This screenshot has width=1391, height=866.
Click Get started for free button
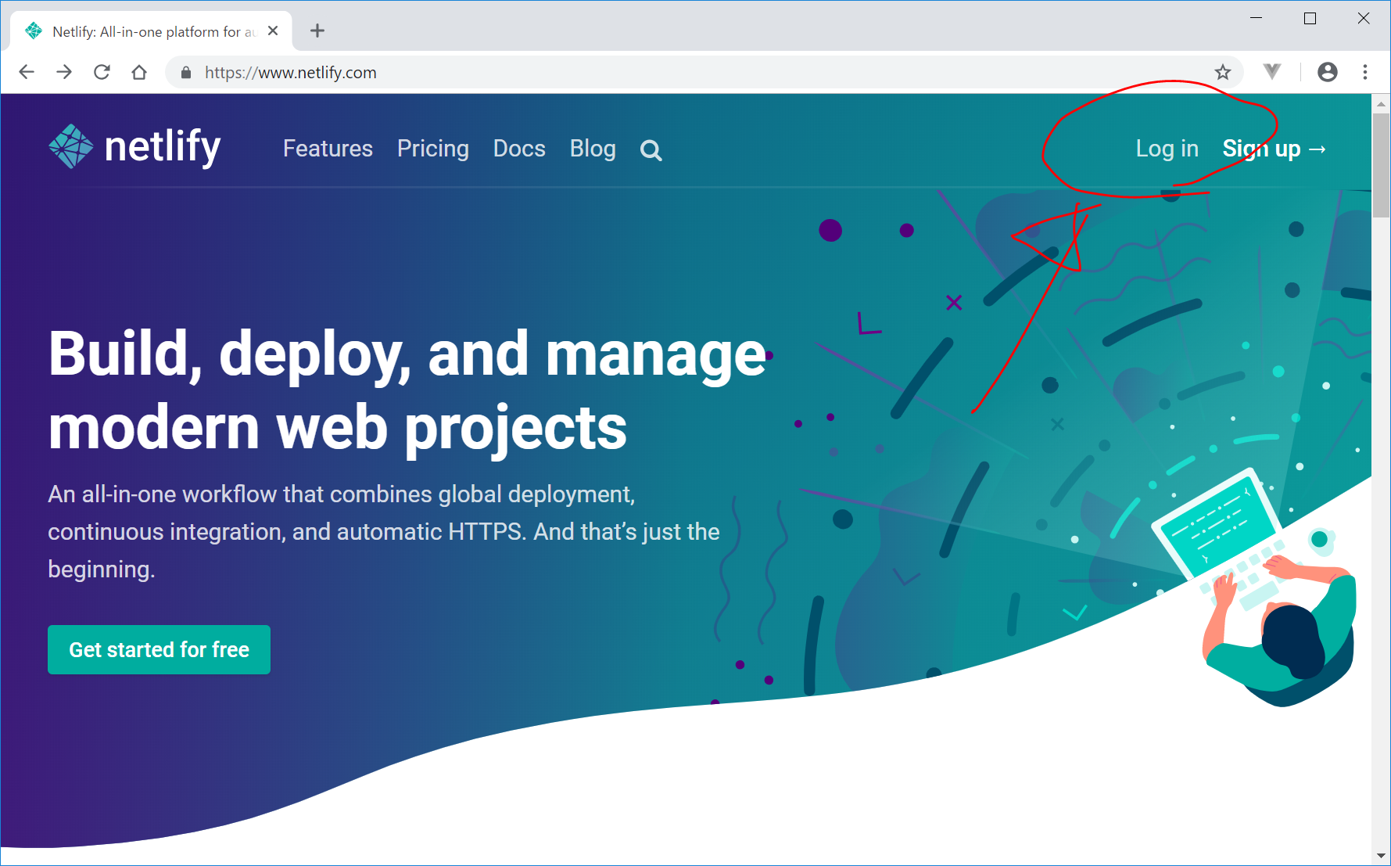tap(159, 649)
